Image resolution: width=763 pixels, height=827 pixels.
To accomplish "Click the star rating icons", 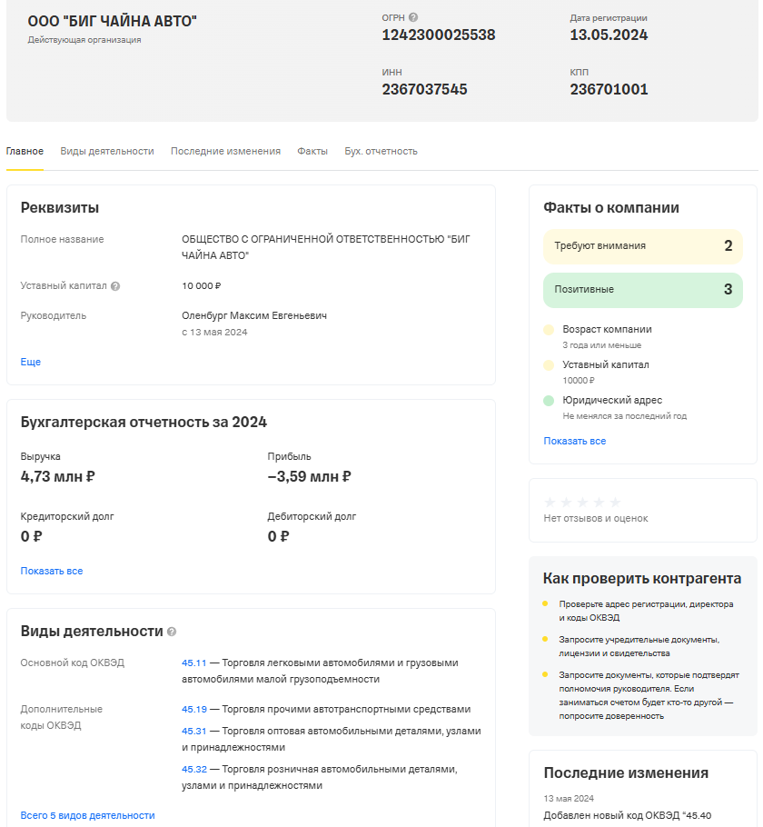I will [582, 502].
